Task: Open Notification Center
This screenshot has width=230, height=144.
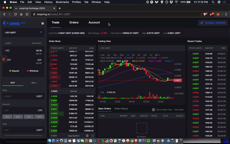Action: [x=224, y=2]
